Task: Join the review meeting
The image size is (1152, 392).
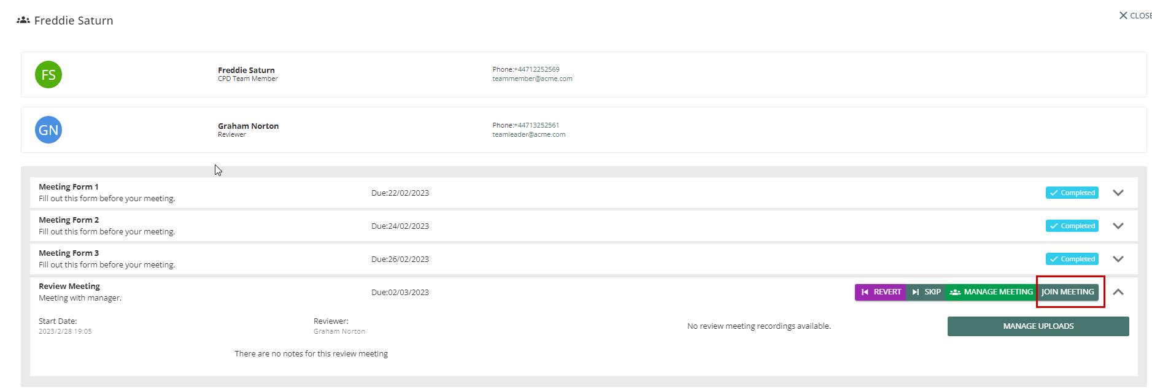Action: (x=1068, y=292)
